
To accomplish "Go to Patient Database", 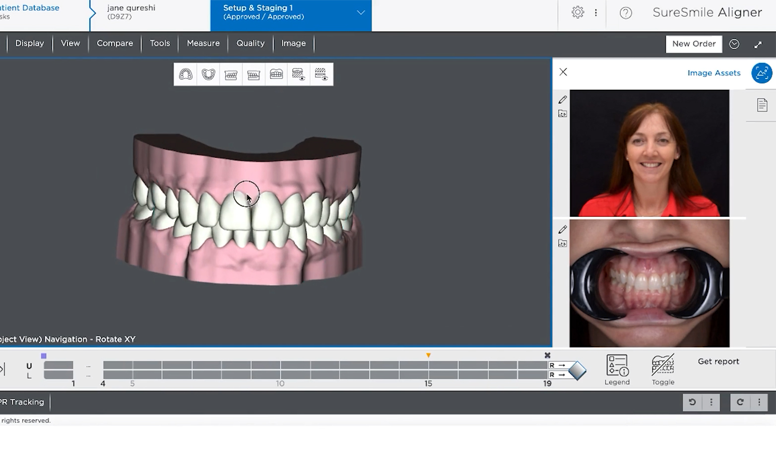I will pos(29,8).
